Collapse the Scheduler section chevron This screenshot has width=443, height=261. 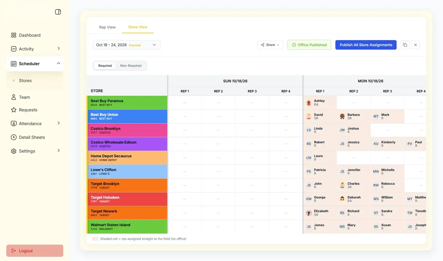coord(58,63)
